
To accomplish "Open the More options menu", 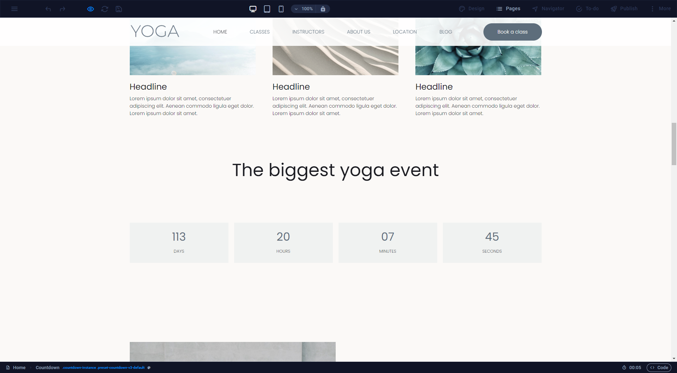I will pos(660,9).
